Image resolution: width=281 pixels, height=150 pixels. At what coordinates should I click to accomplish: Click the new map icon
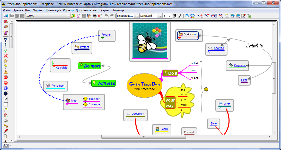click(78, 16)
